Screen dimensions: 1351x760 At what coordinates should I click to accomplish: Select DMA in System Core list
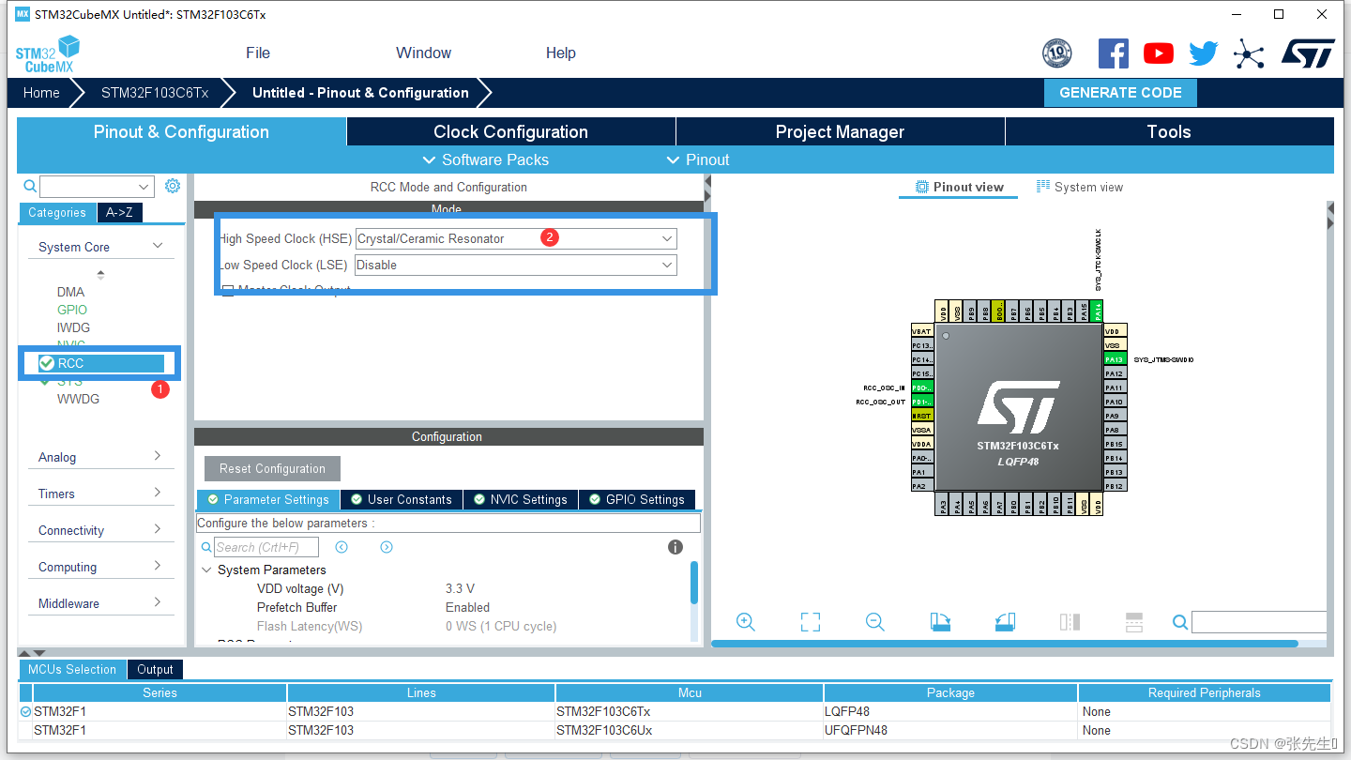pyautogui.click(x=70, y=292)
